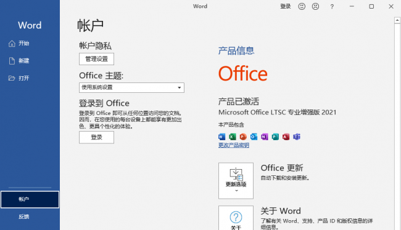The height and width of the screenshot is (230, 401).
Task: Click the scrollbar up arrow
Action: (x=397, y=20)
